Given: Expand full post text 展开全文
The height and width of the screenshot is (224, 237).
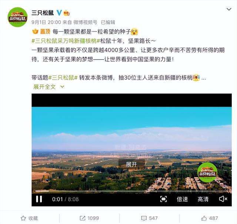Looking at the screenshot, I should (49, 87).
